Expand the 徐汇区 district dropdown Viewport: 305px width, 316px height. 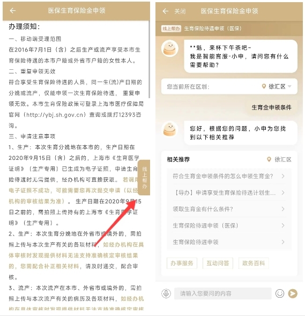[289, 86]
